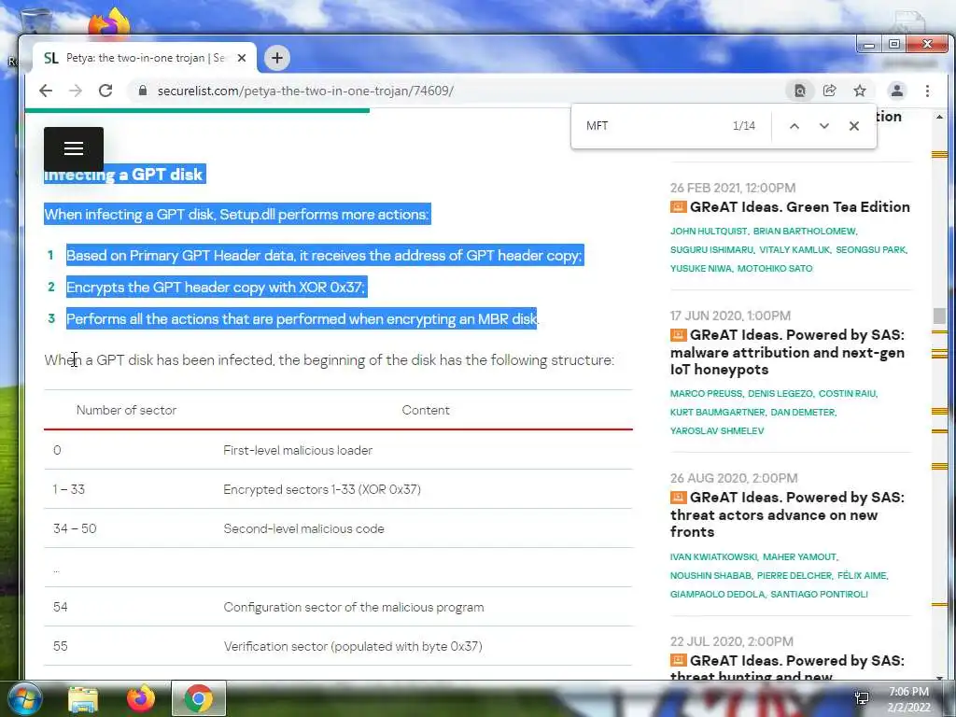956x717 pixels.
Task: Open threat actors advance on new fronts article
Action: (787, 514)
